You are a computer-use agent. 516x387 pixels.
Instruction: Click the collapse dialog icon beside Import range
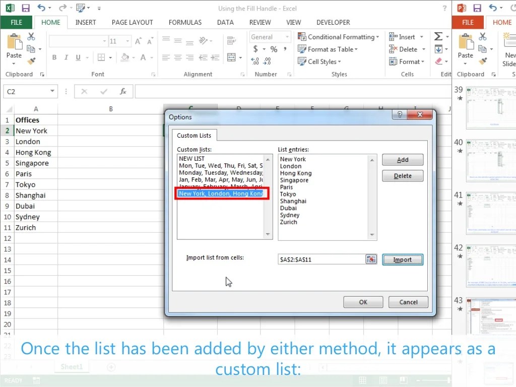(371, 259)
